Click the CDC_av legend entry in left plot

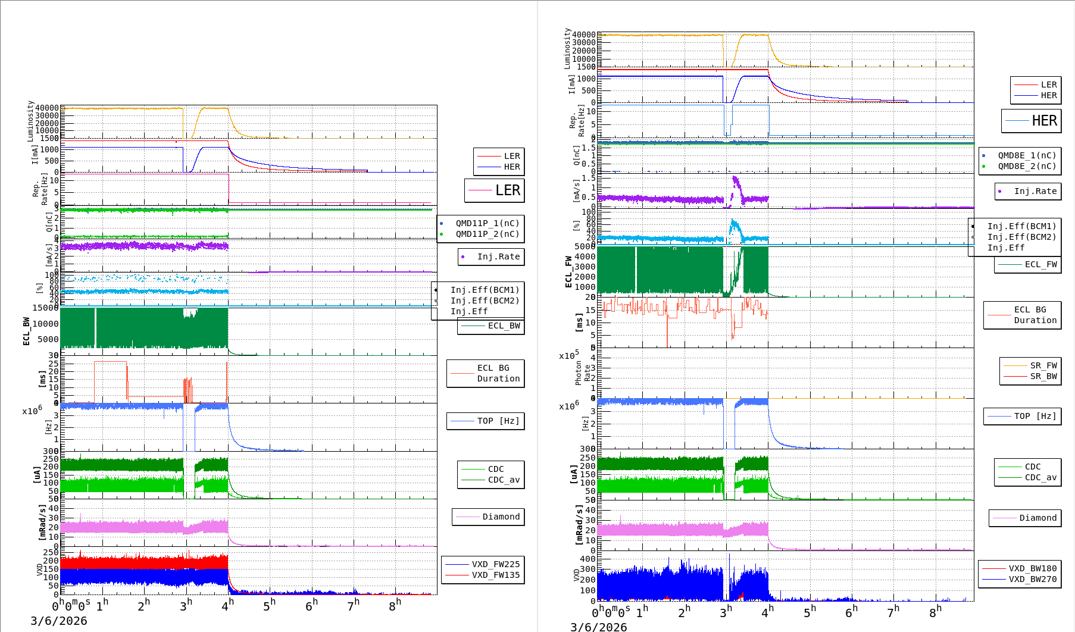click(491, 480)
